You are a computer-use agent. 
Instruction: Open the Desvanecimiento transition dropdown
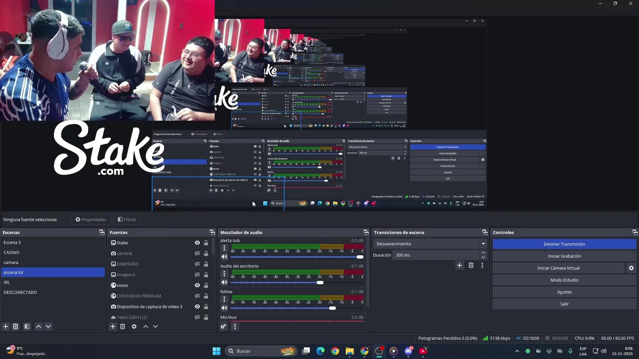[x=430, y=244]
